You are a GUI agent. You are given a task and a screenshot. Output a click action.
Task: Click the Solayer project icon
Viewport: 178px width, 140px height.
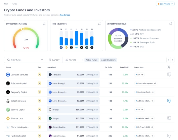coord(50,118)
